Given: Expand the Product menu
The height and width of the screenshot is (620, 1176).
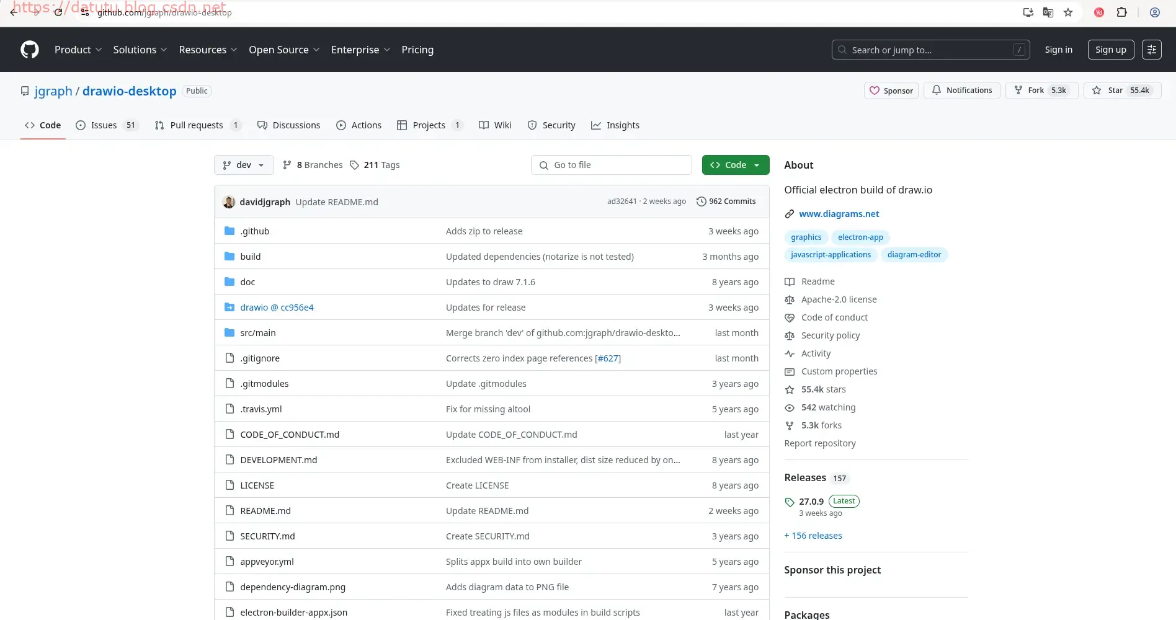Looking at the screenshot, I should pos(78,50).
